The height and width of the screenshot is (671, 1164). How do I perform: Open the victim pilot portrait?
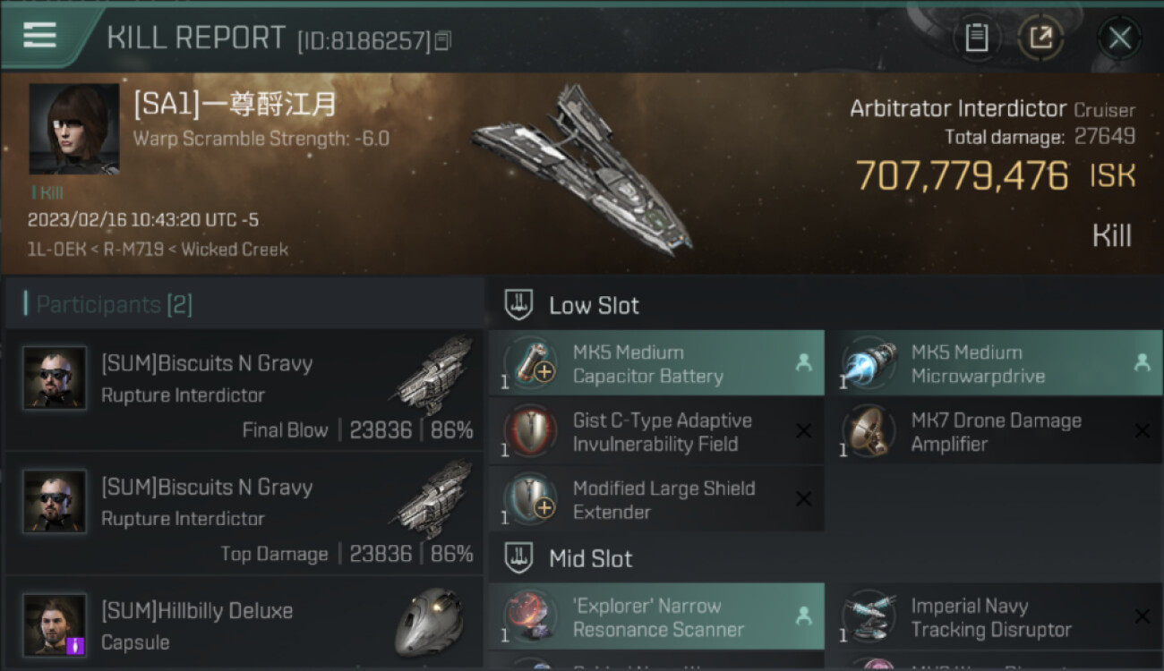click(73, 129)
